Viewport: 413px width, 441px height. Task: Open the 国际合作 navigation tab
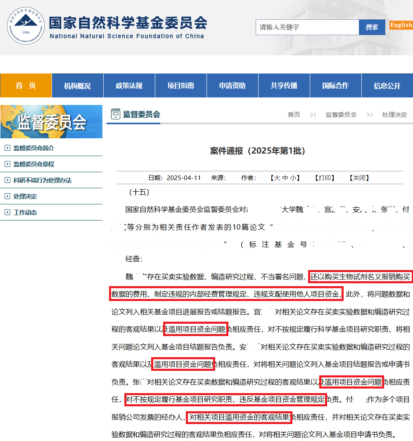(335, 86)
